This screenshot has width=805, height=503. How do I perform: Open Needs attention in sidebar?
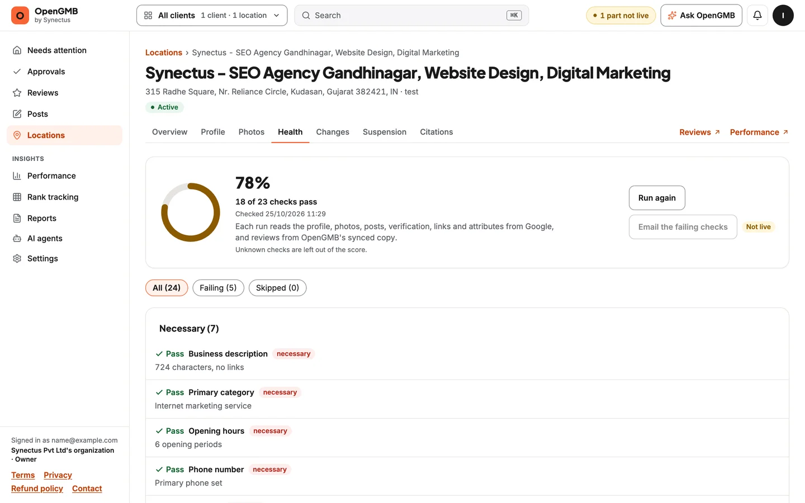pyautogui.click(x=64, y=50)
